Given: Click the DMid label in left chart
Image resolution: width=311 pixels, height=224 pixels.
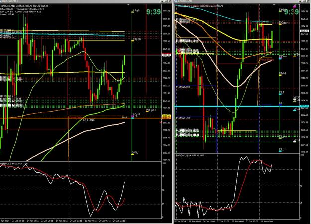Looking at the screenshot, I should point(135,152).
